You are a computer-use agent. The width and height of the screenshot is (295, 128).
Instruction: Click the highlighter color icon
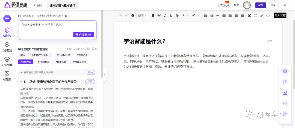[x=194, y=15]
